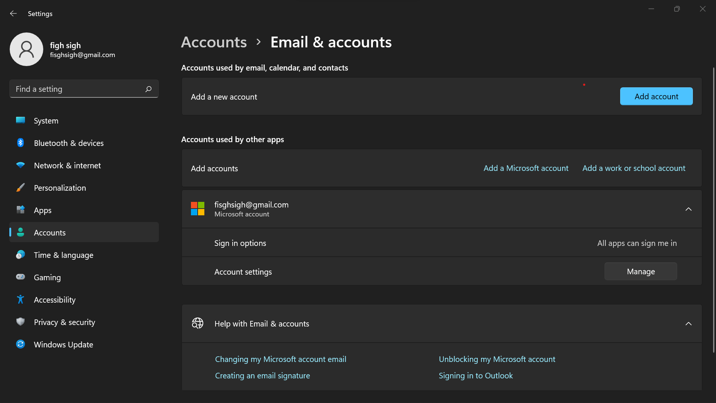Select Time & language in sidebar
The width and height of the screenshot is (716, 403).
click(63, 255)
